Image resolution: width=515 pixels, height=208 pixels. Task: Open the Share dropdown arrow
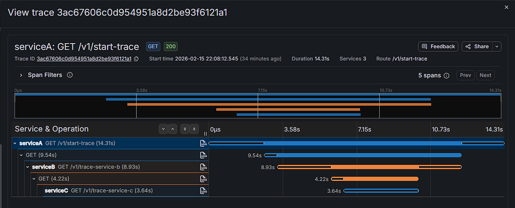click(x=497, y=47)
